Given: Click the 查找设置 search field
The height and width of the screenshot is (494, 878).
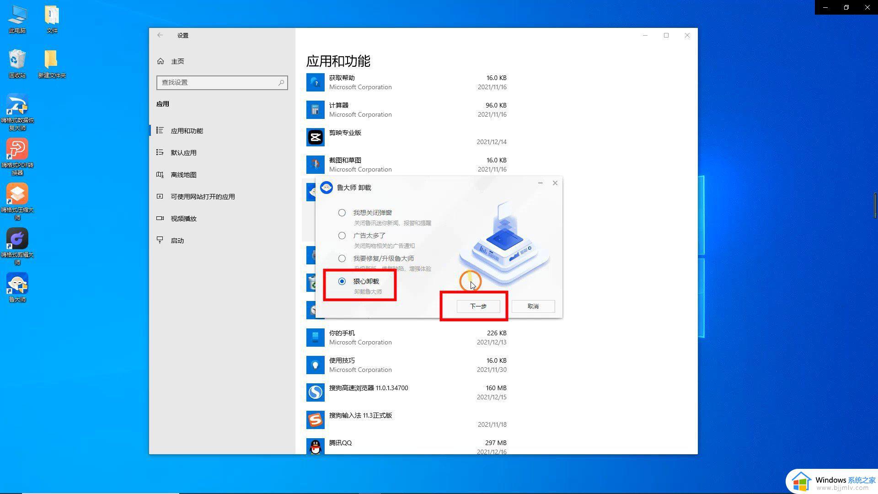Looking at the screenshot, I should pos(222,82).
